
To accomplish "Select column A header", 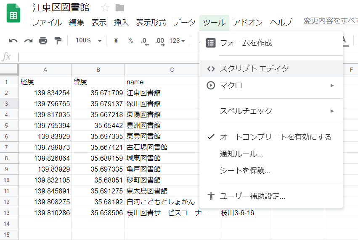I will pos(45,70).
